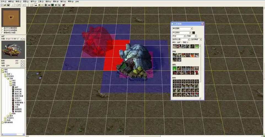Select the red question-mark random building icon
Image resolution: width=265 pixels, height=137 pixels.
click(197, 73)
